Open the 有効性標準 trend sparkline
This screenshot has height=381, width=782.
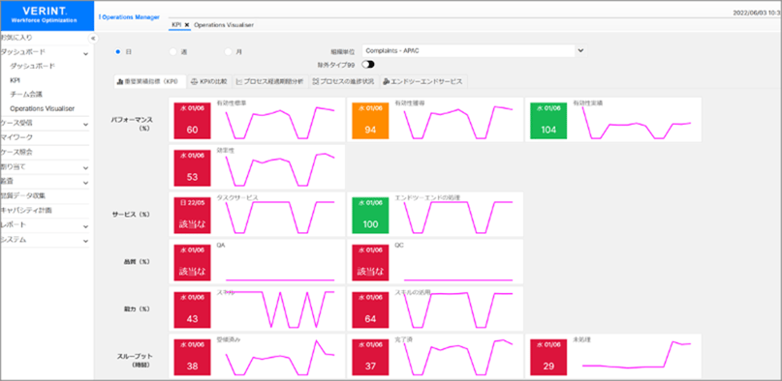tap(280, 123)
